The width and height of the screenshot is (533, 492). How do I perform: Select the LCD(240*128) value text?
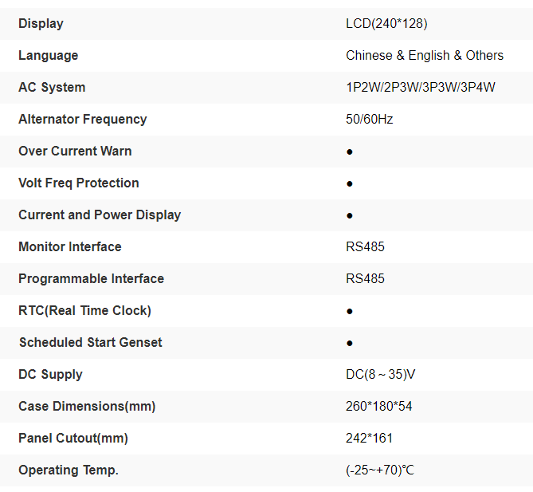click(x=386, y=24)
